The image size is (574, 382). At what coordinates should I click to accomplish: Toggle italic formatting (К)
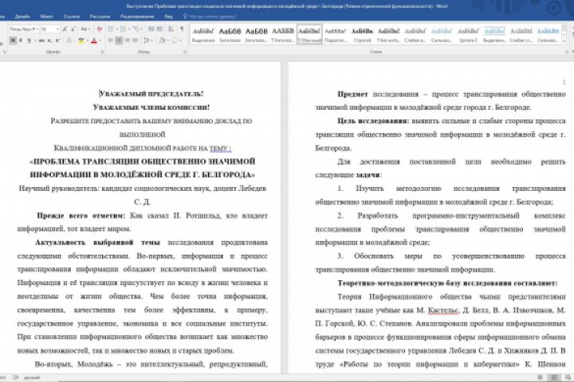(21, 41)
